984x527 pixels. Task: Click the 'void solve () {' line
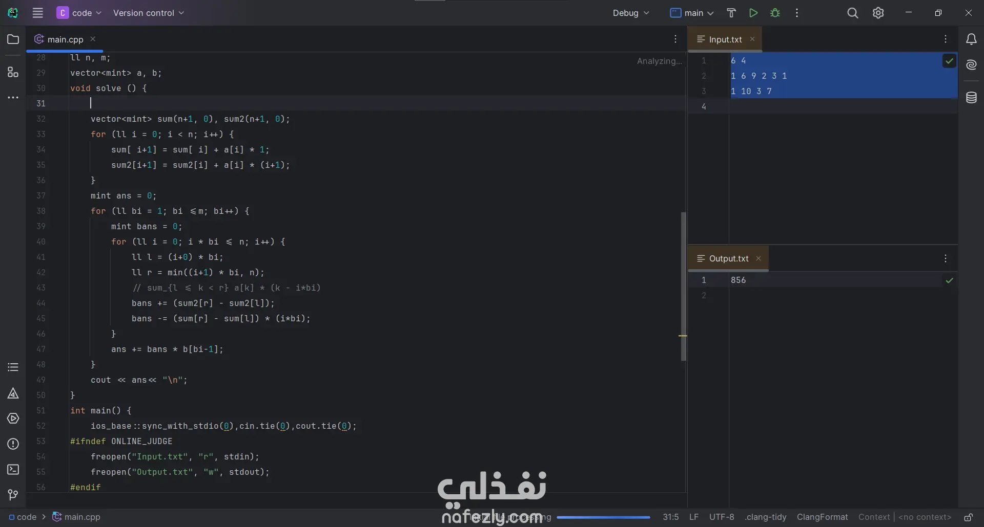(x=109, y=88)
